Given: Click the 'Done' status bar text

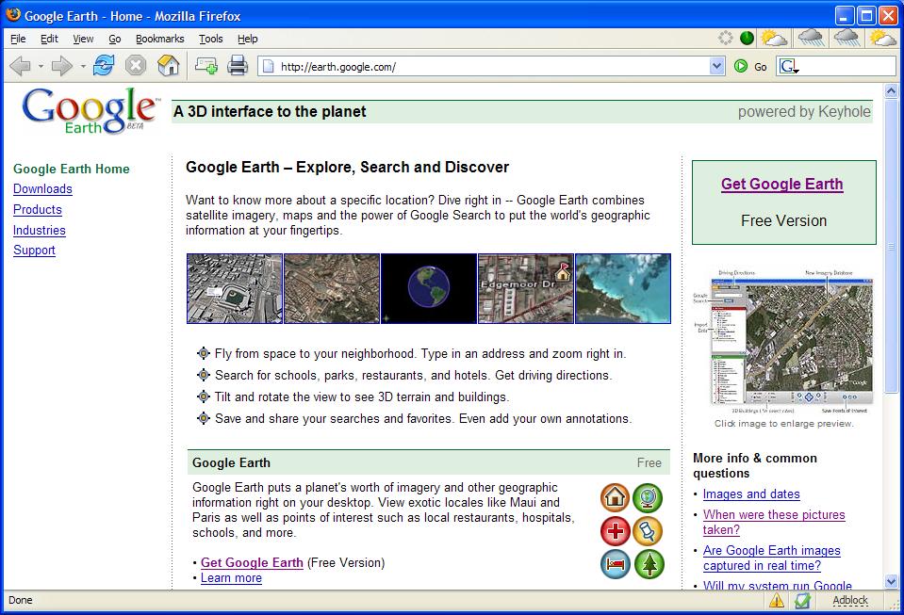Looking at the screenshot, I should pos(21,600).
